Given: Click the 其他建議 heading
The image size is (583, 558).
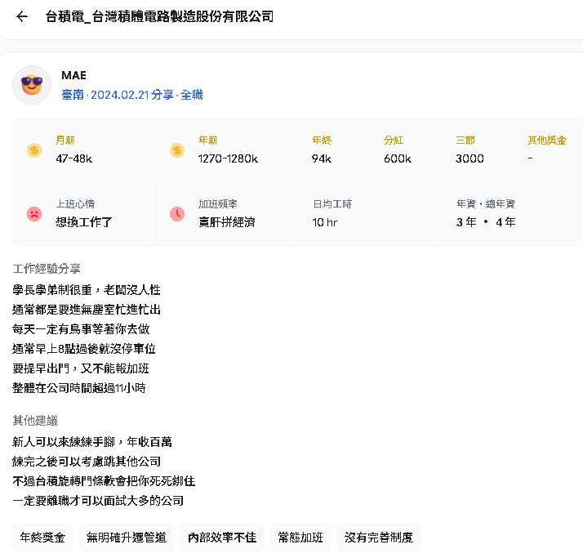Looking at the screenshot, I should point(35,421).
